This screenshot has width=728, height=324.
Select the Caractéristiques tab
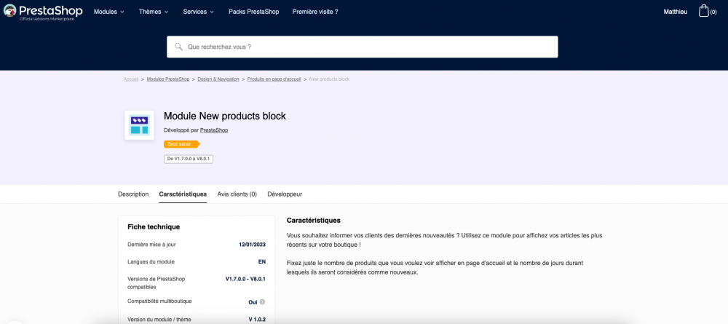click(x=183, y=194)
